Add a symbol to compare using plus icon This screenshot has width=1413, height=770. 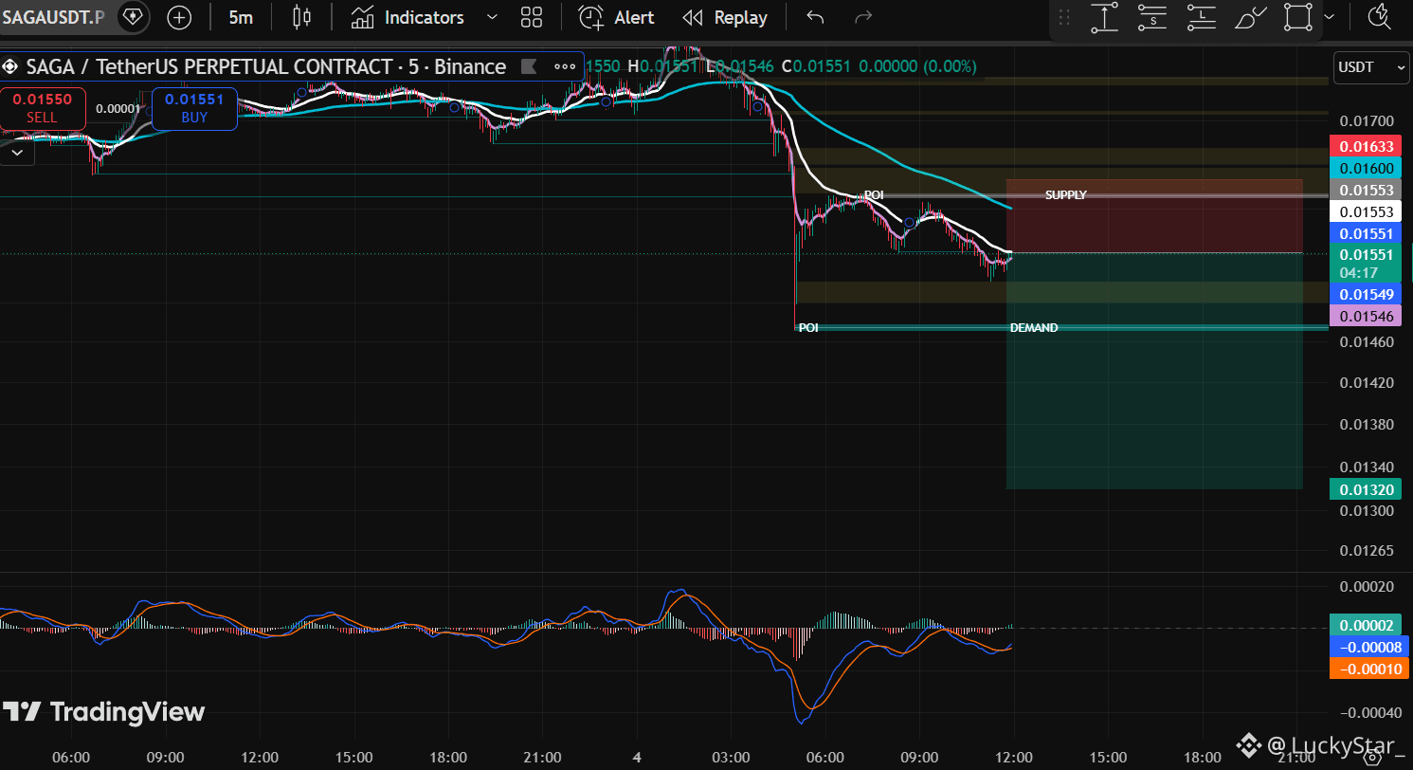pos(179,17)
